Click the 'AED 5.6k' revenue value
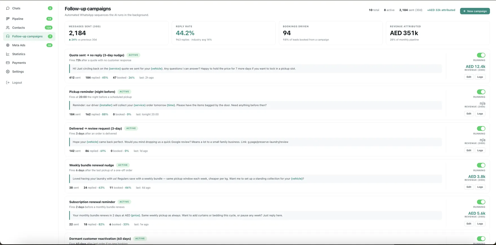496x245 pixels. pos(477,213)
